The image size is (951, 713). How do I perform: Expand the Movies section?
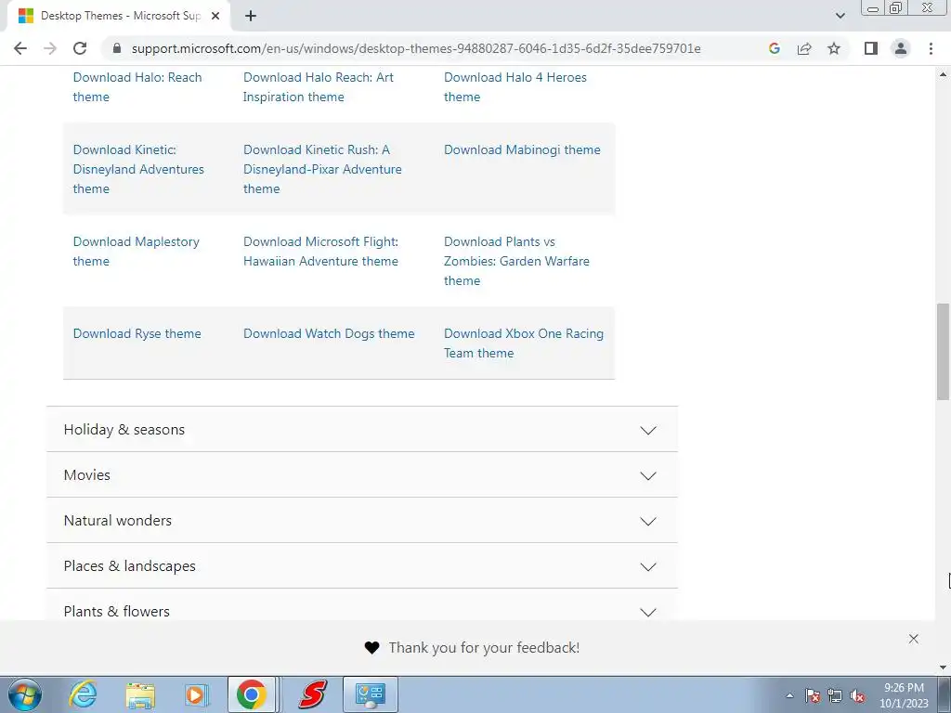click(362, 474)
